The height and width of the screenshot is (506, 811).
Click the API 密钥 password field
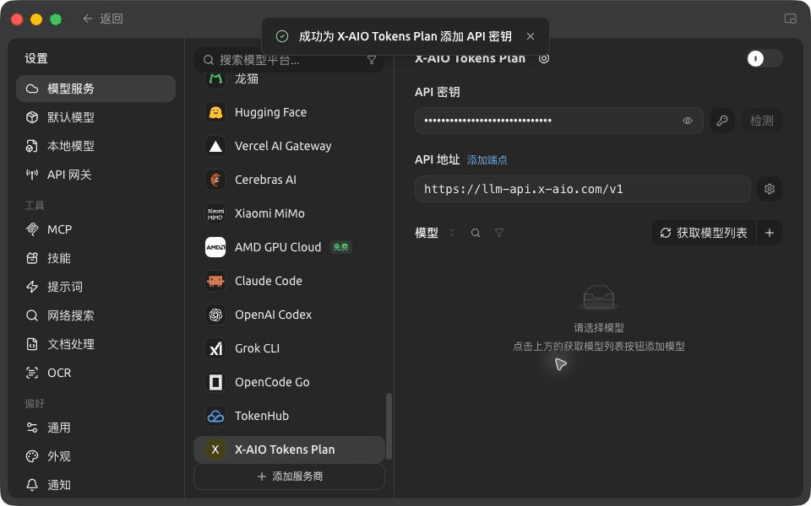tap(558, 121)
